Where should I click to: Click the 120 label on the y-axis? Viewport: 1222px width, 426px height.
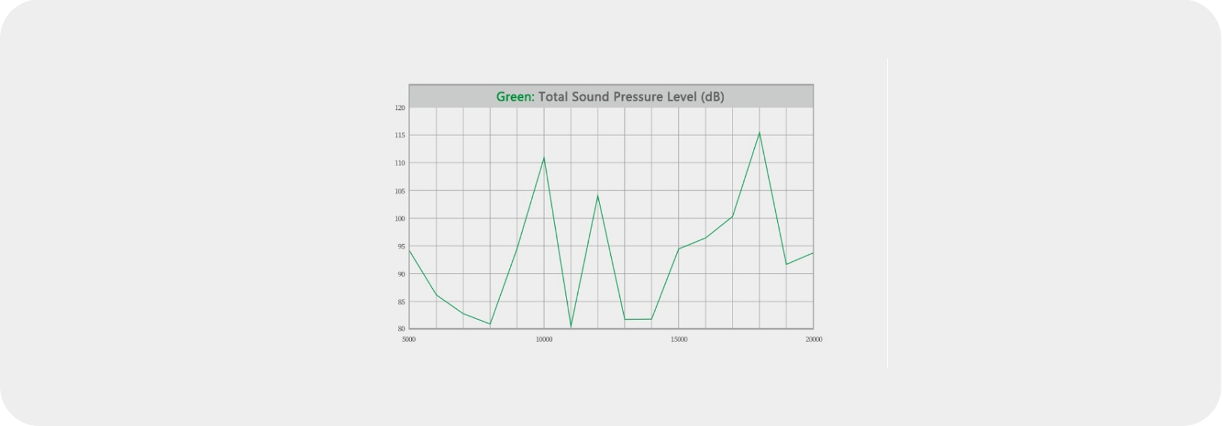coord(400,108)
